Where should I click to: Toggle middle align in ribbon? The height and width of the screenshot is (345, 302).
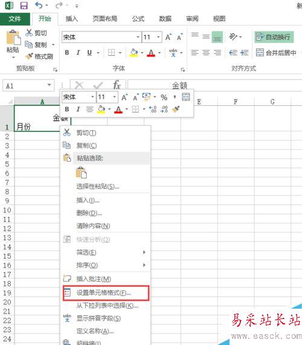click(x=206, y=36)
